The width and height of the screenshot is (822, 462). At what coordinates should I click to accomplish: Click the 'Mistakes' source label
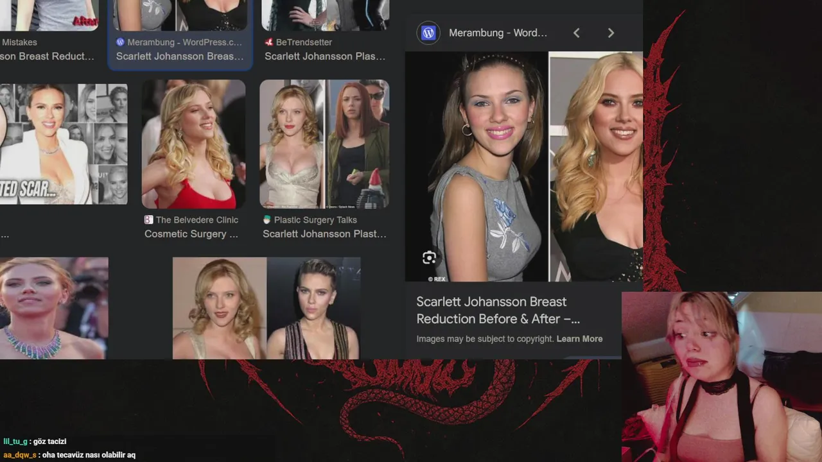point(19,42)
